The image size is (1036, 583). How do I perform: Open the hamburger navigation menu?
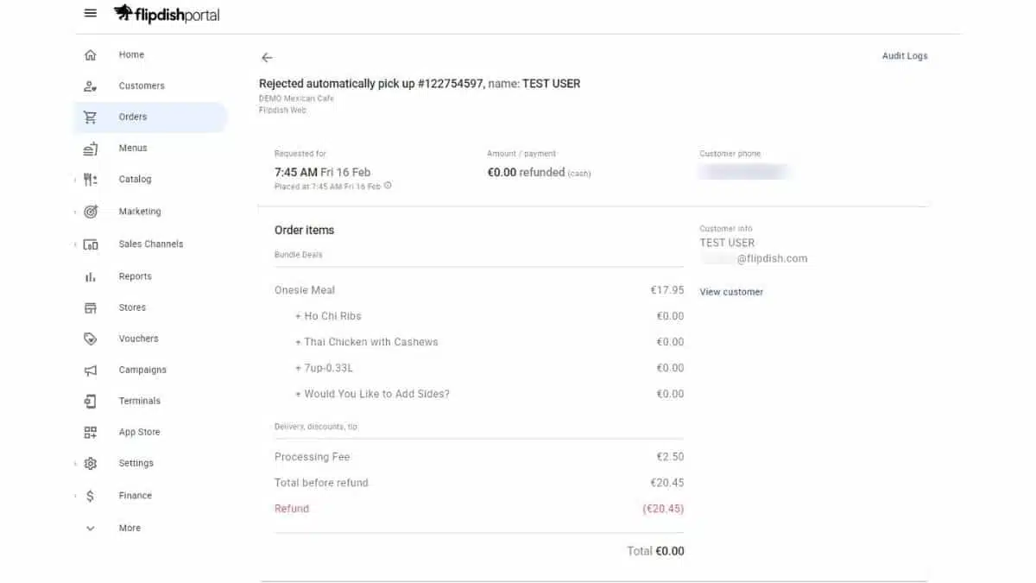click(91, 13)
